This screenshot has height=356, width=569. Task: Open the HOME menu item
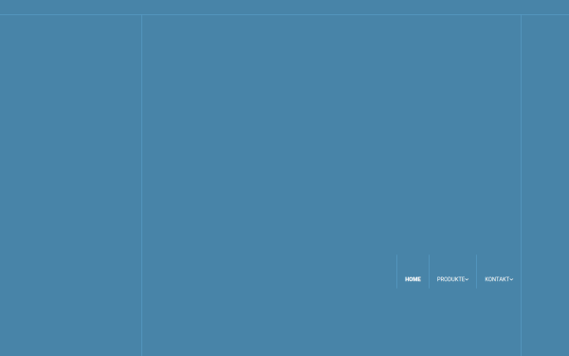pos(413,279)
